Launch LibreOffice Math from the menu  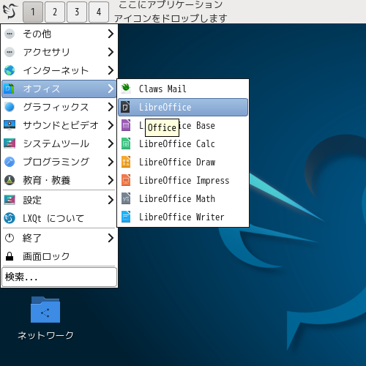183,198
